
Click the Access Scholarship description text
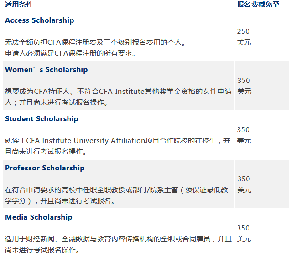click(95, 42)
